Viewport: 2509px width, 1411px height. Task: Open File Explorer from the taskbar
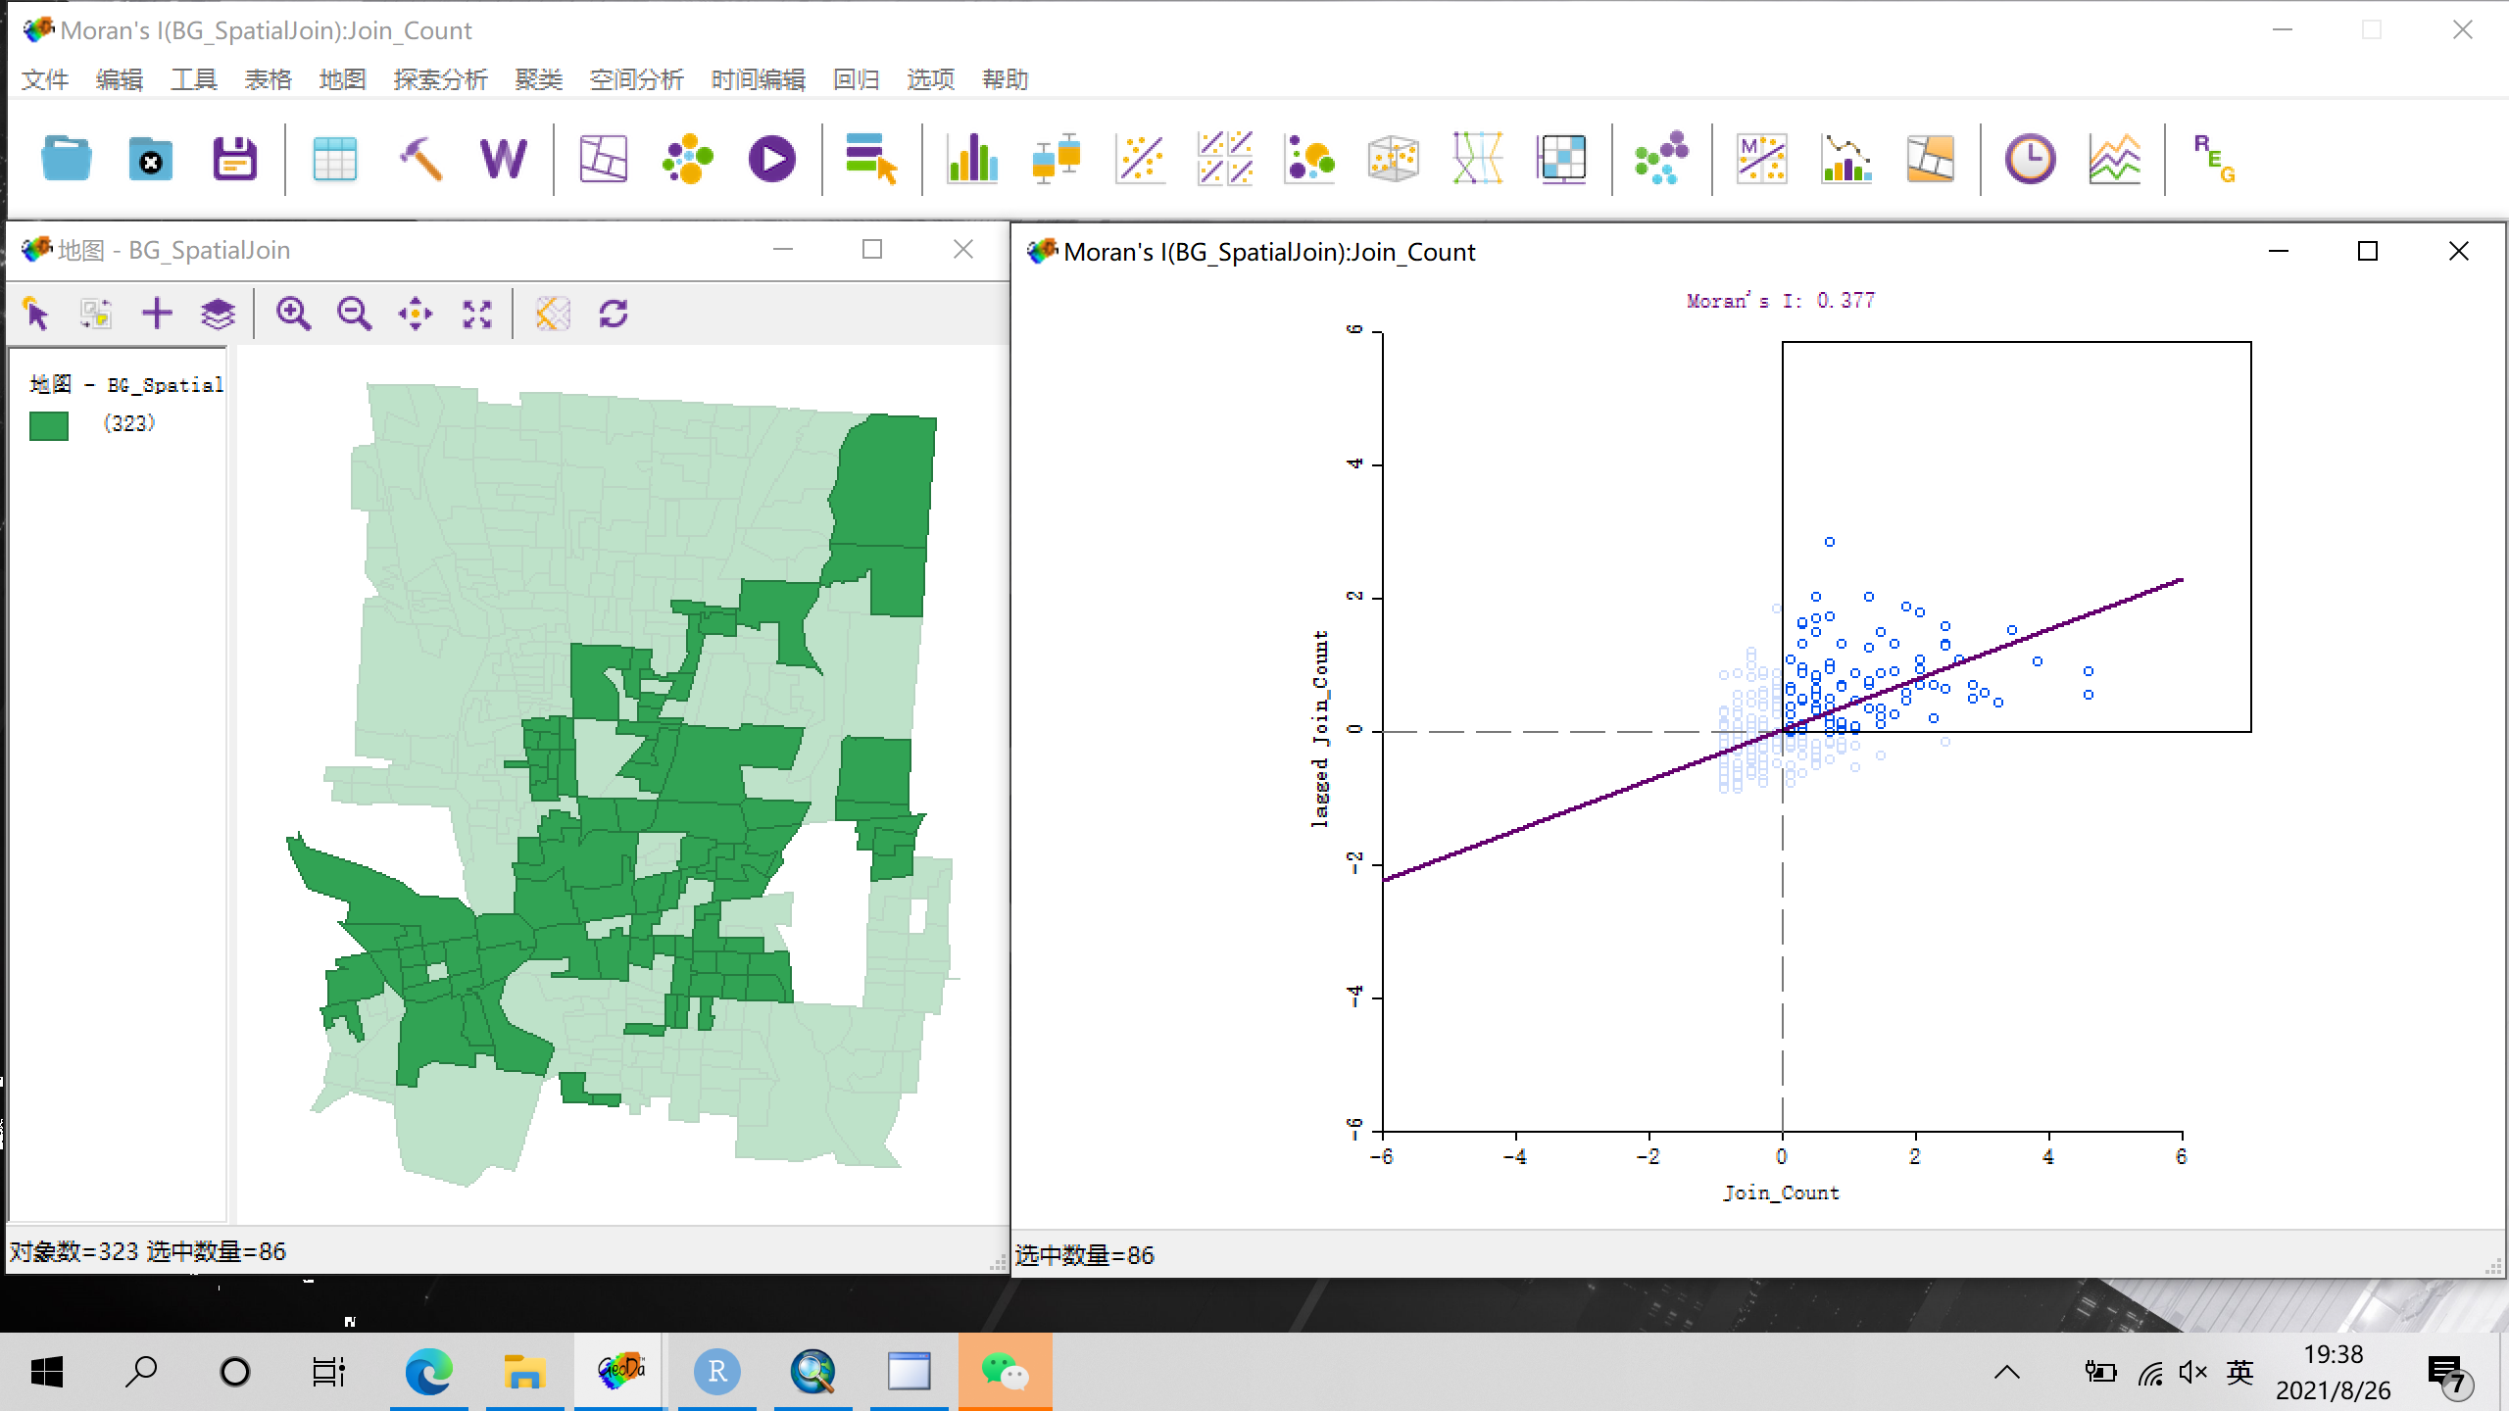[525, 1372]
